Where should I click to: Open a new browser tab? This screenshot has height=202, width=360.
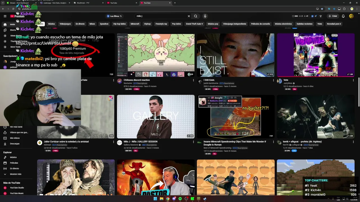[x=175, y=3]
